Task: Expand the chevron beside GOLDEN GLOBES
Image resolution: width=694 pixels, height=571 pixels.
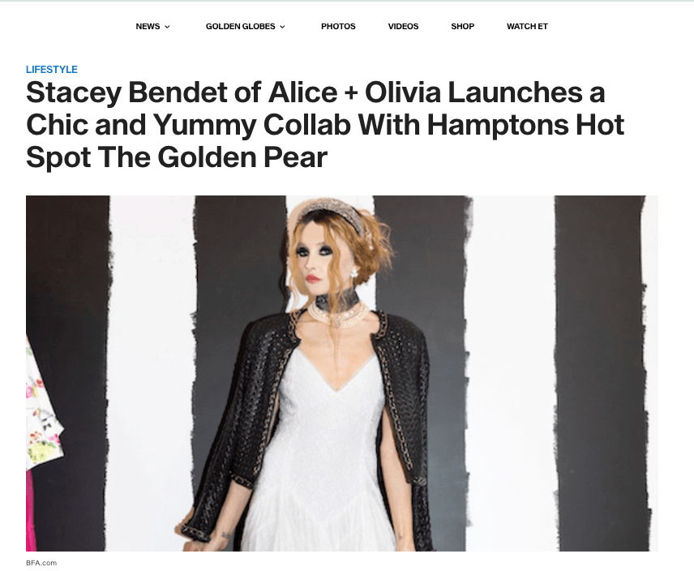Action: tap(282, 27)
